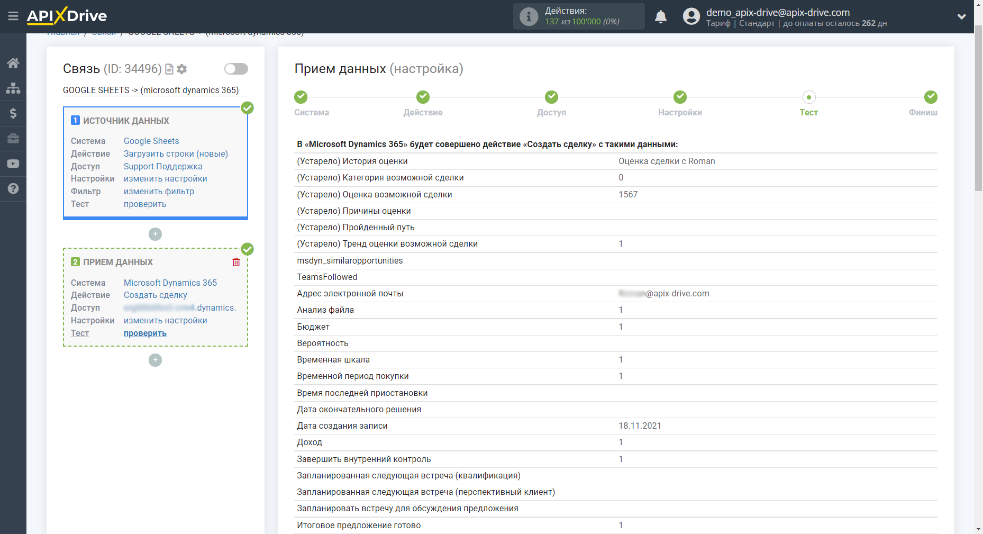Click the email value @apix-drive.com
983x534 pixels.
click(664, 293)
